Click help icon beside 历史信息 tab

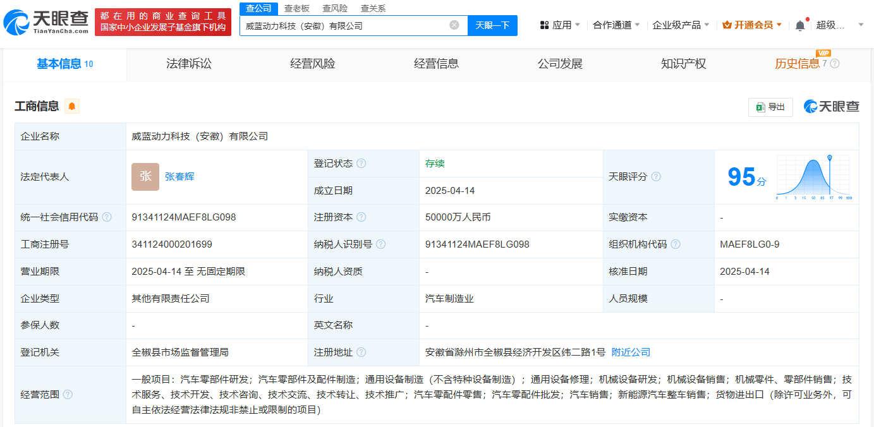[x=835, y=64]
